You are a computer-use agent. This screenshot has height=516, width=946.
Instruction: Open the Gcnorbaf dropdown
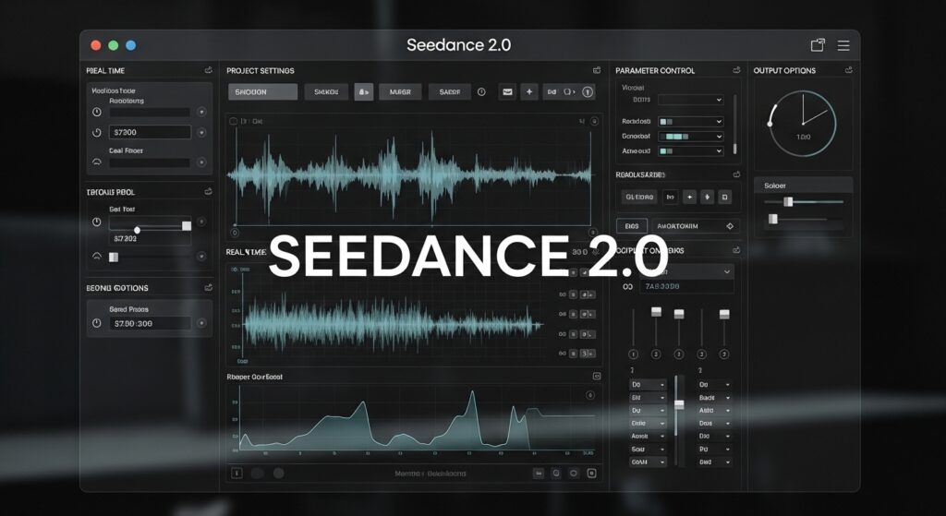(x=690, y=137)
